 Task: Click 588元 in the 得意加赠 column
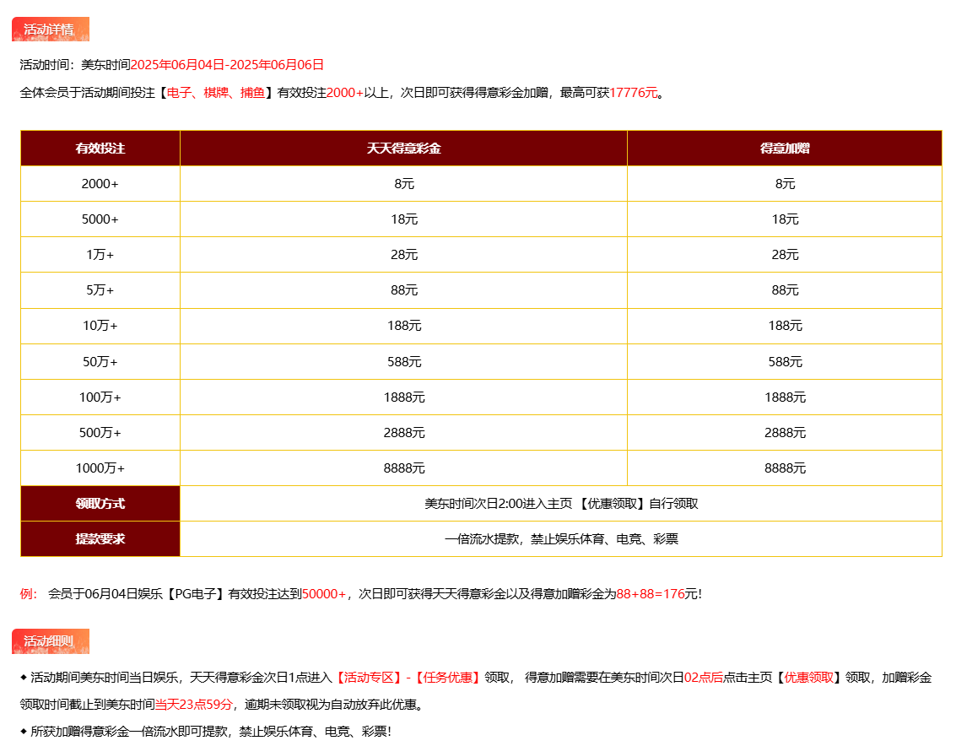[785, 362]
